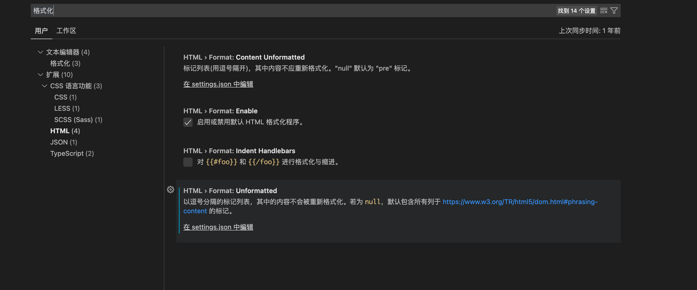The image size is (697, 290).
Task: Open settings.json link under Unformatted setting
Action: click(218, 227)
